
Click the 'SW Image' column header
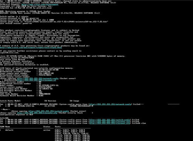pos(74,101)
